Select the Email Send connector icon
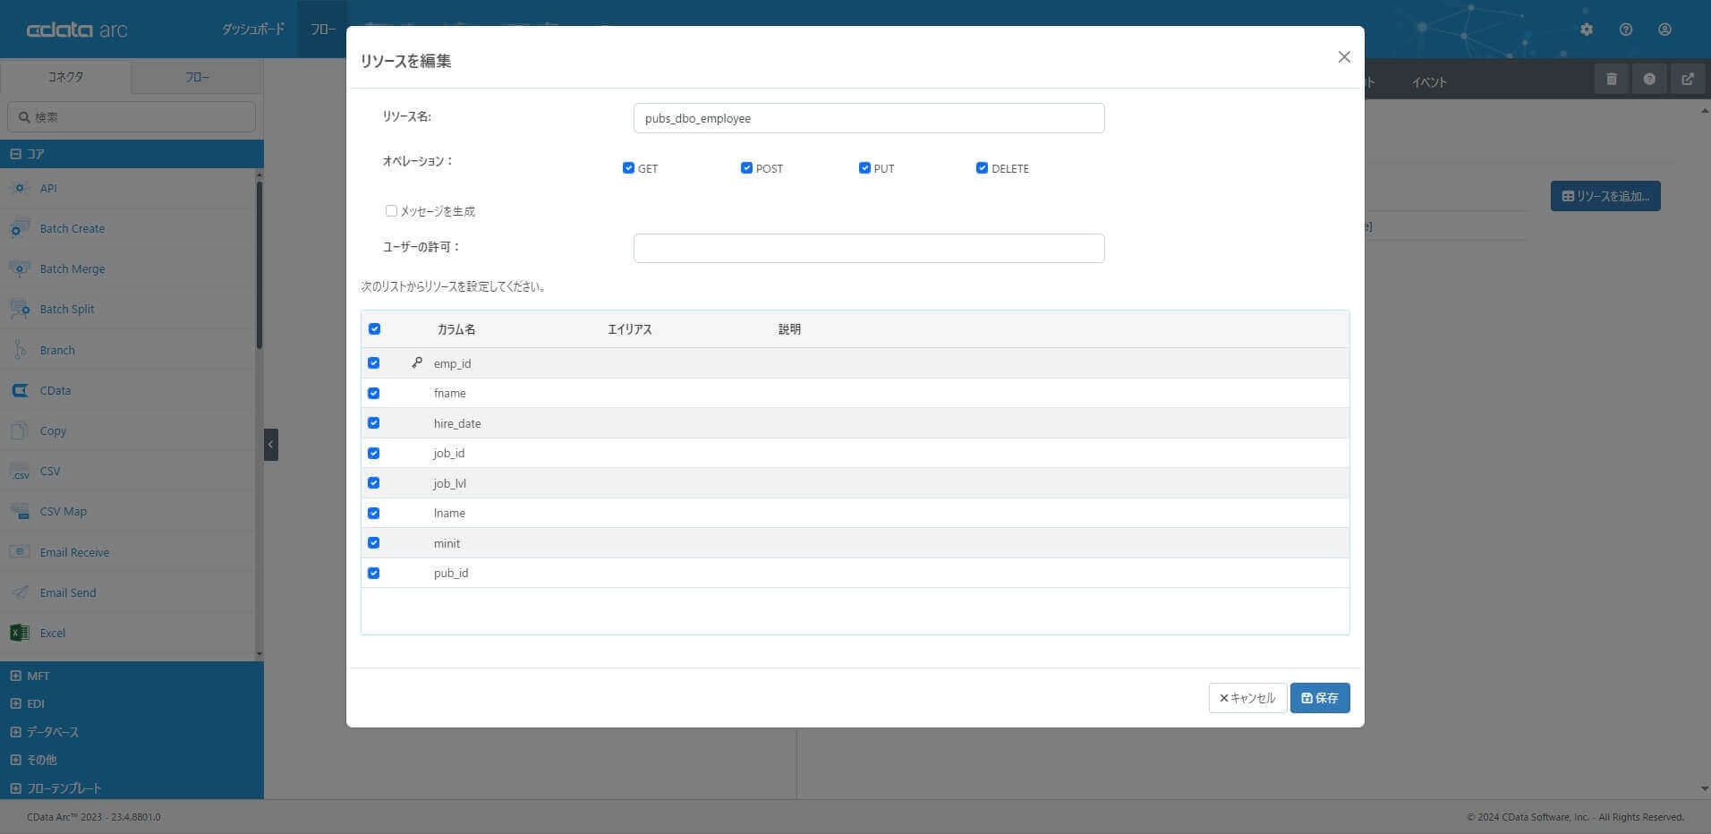The width and height of the screenshot is (1711, 834). (20, 592)
